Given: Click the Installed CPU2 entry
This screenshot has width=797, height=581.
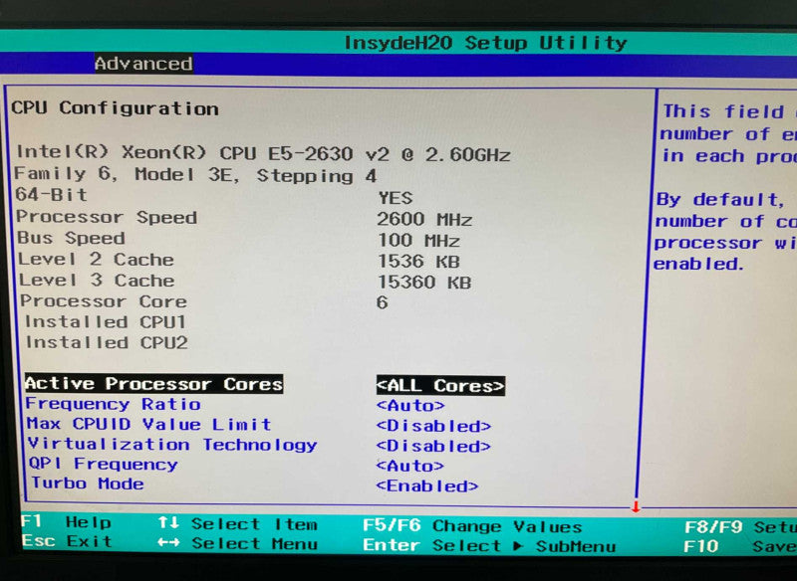Looking at the screenshot, I should [x=107, y=342].
